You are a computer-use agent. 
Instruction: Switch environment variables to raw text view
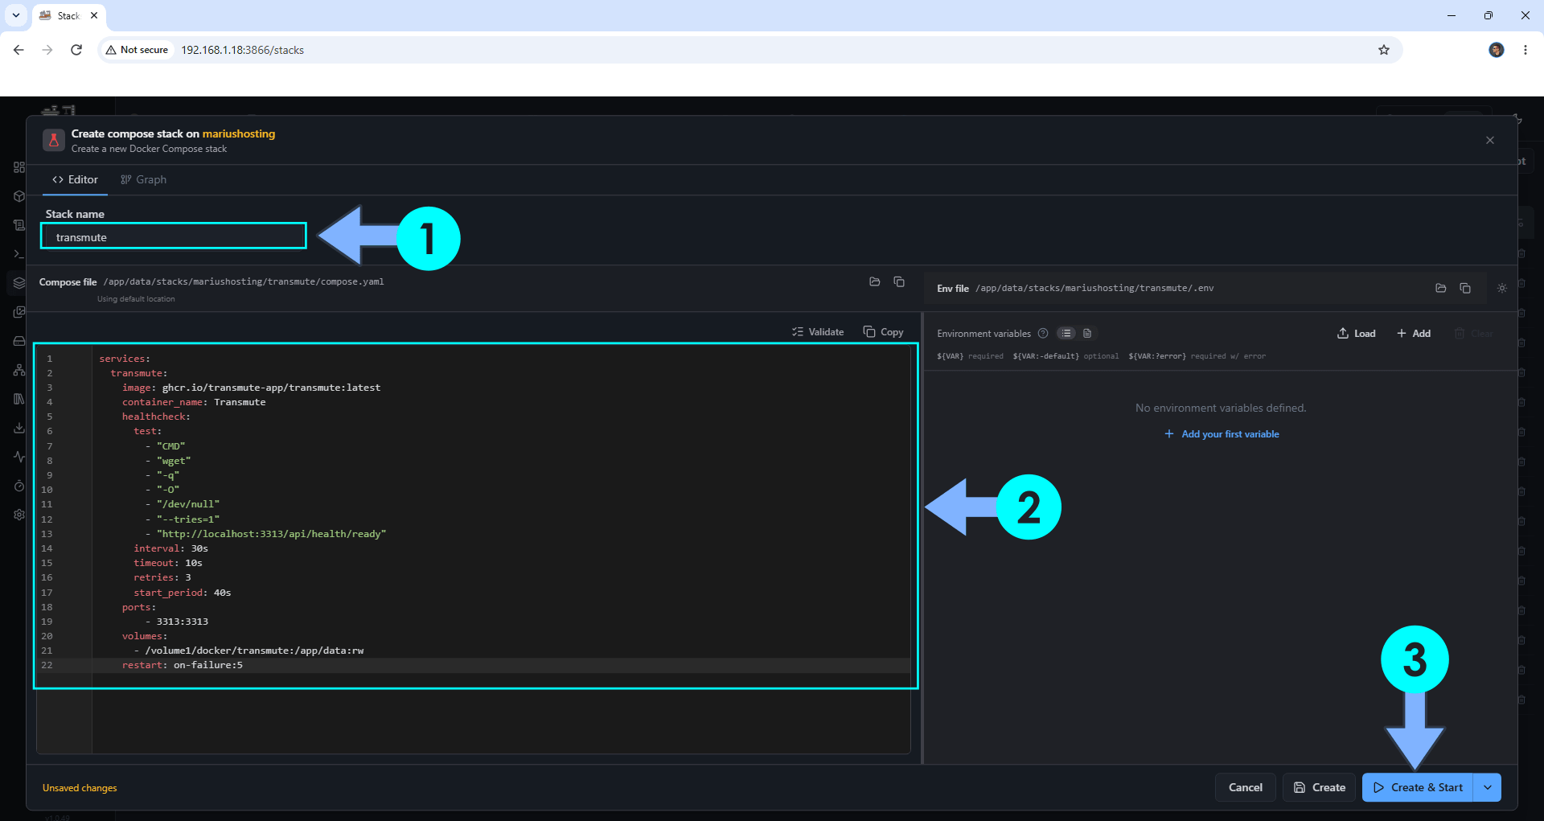tap(1087, 333)
